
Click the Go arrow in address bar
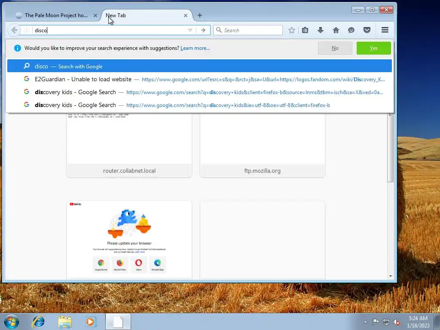203,30
